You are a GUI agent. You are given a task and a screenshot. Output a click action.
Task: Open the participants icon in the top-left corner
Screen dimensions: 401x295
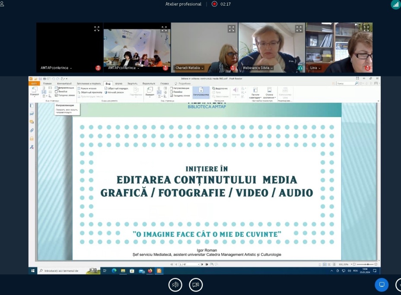(x=2, y=4)
